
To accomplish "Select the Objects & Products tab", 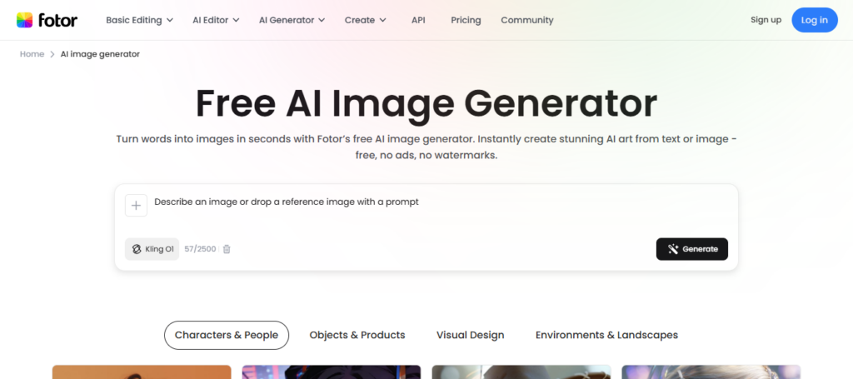I will pyautogui.click(x=357, y=335).
